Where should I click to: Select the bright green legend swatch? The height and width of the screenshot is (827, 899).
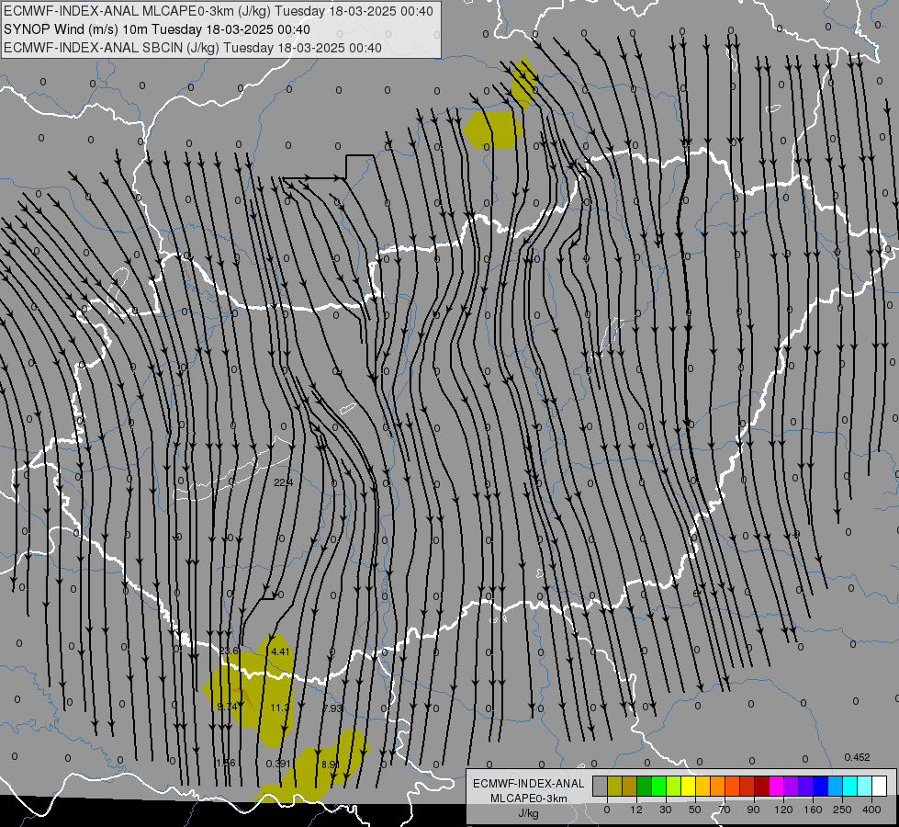tap(658, 786)
